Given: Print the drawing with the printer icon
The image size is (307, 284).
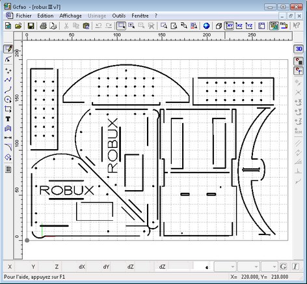Looking at the screenshot, I should (43, 26).
